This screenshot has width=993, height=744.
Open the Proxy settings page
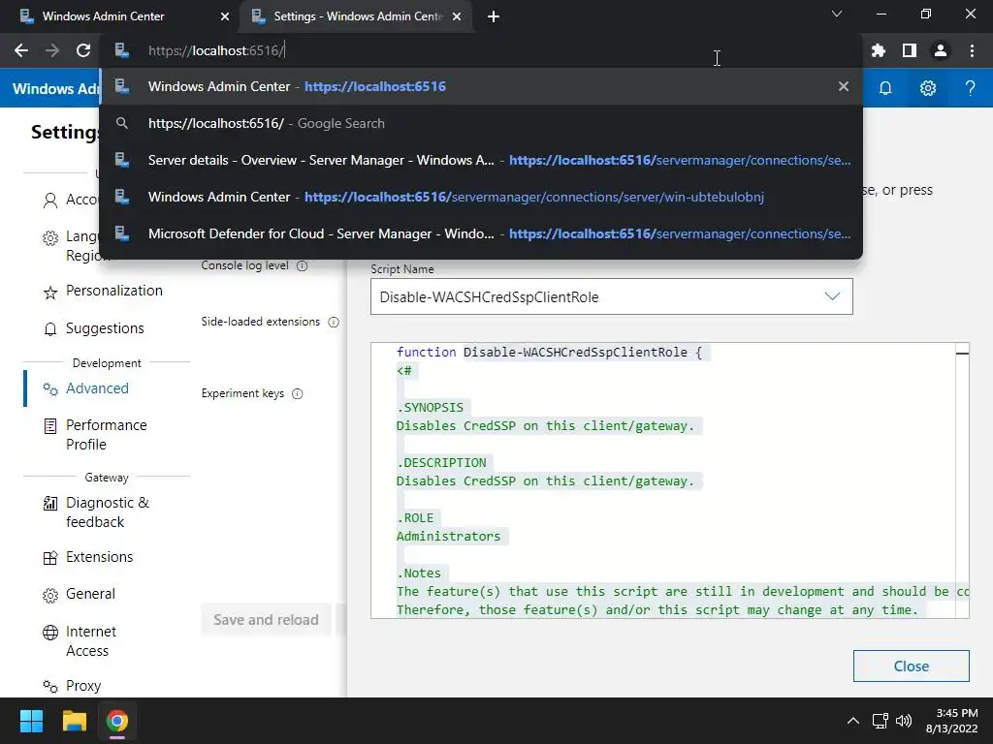point(83,686)
